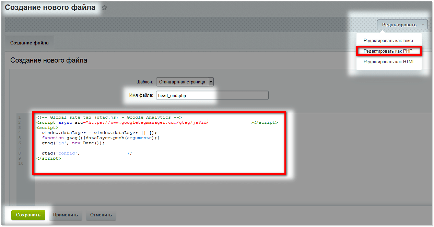Click the section heading Создание нового файла under the tab
Viewport: 434px width, 227px height.
click(49, 61)
